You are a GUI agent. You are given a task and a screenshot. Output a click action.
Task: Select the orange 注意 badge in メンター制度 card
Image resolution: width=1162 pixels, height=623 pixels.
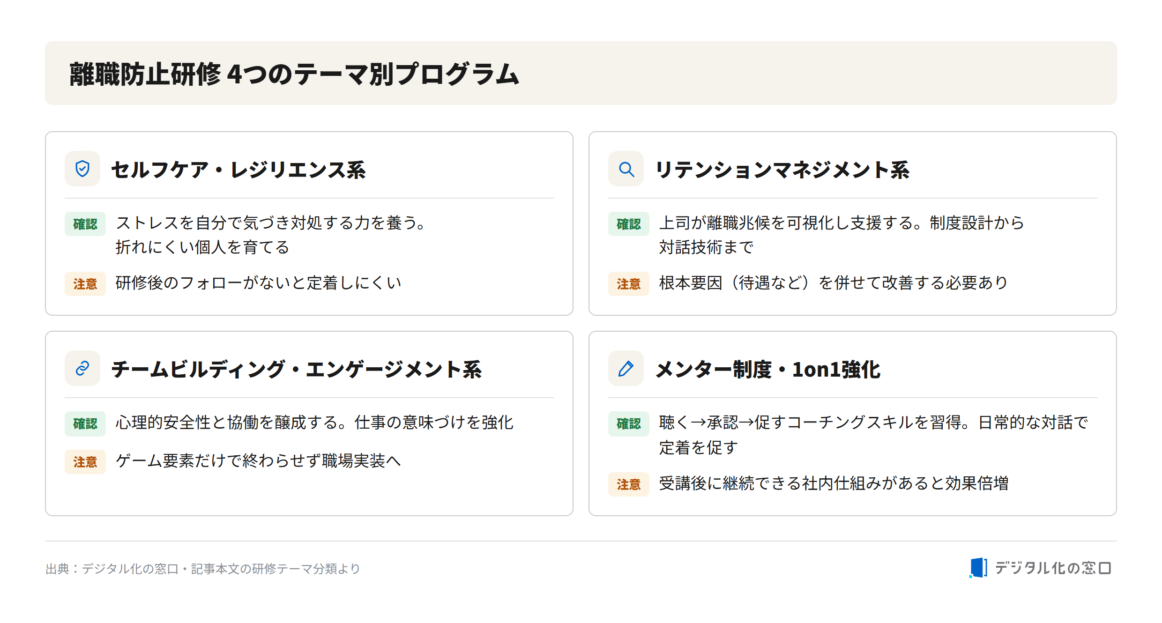tap(629, 484)
